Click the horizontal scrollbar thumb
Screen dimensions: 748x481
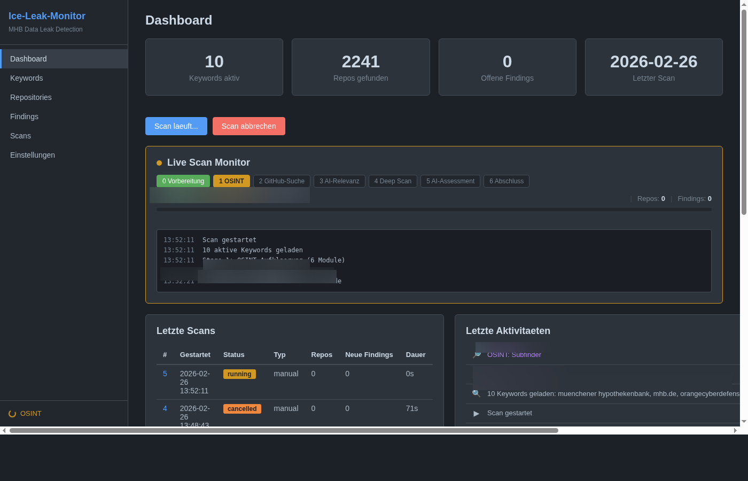click(284, 430)
